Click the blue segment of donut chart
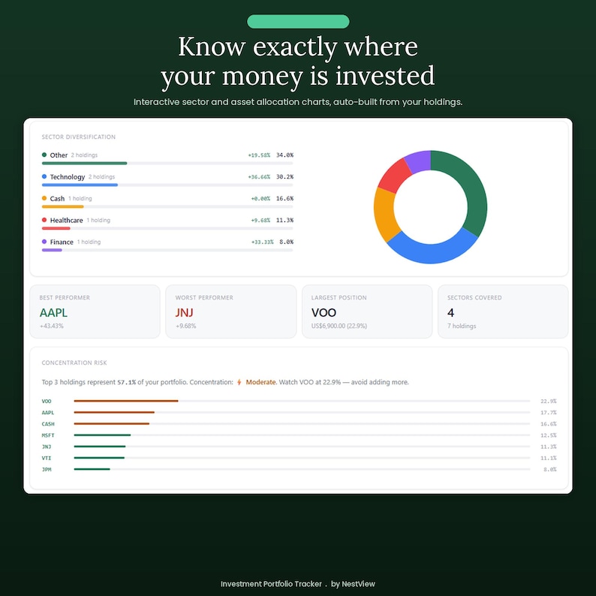Screen dimensions: 596x596 pyautogui.click(x=432, y=254)
